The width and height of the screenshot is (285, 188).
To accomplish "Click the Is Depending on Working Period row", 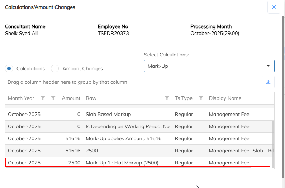I will tap(127, 127).
